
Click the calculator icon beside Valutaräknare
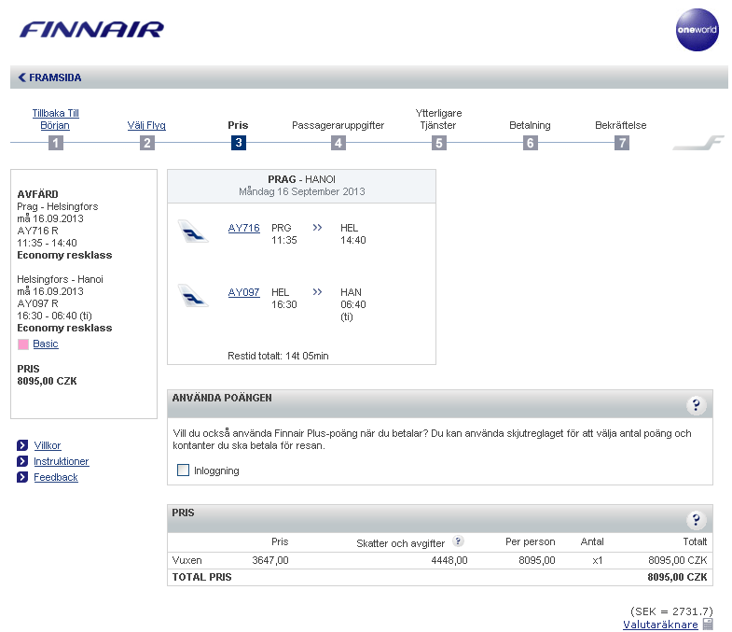(708, 625)
